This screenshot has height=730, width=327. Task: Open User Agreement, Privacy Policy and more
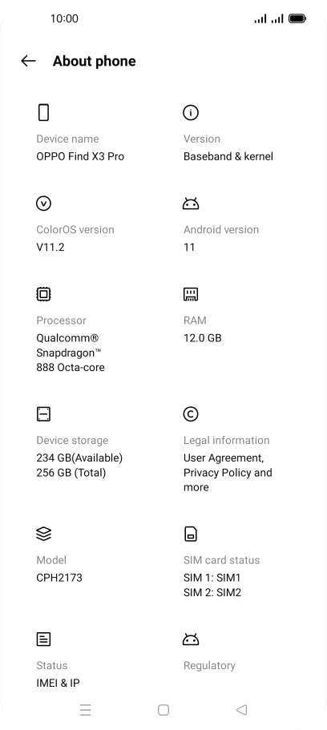coord(228,473)
